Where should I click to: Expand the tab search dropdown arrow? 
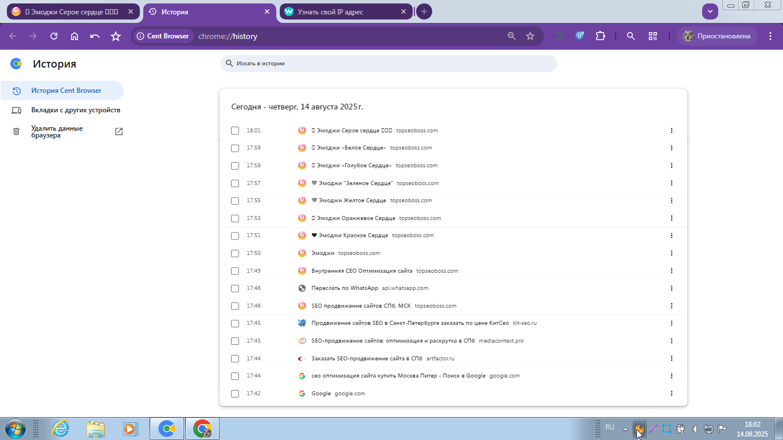710,11
